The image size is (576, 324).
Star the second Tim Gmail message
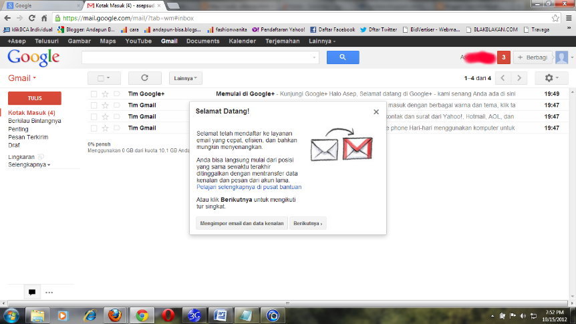[x=105, y=117]
